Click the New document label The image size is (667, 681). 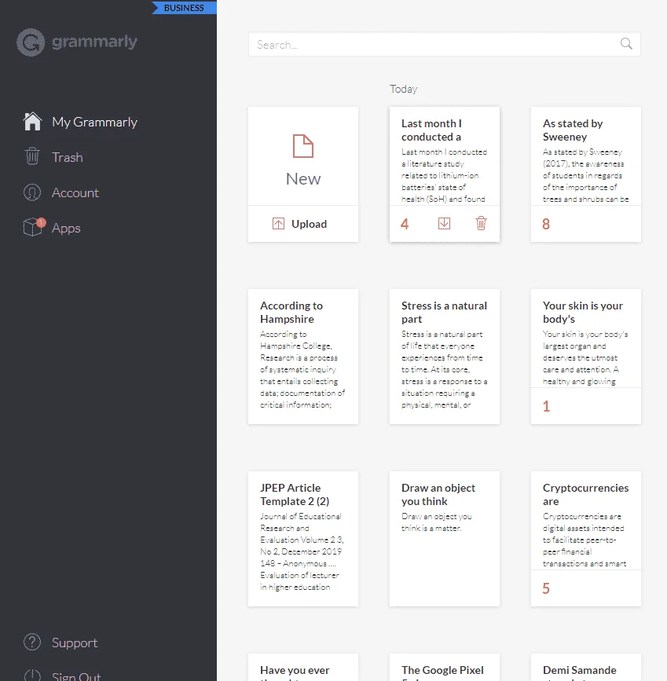click(x=303, y=179)
